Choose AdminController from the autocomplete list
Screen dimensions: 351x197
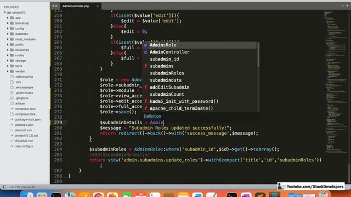(200, 52)
